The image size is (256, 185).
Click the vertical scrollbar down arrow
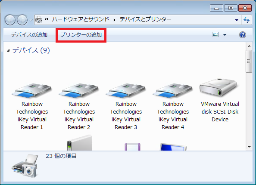(x=249, y=147)
